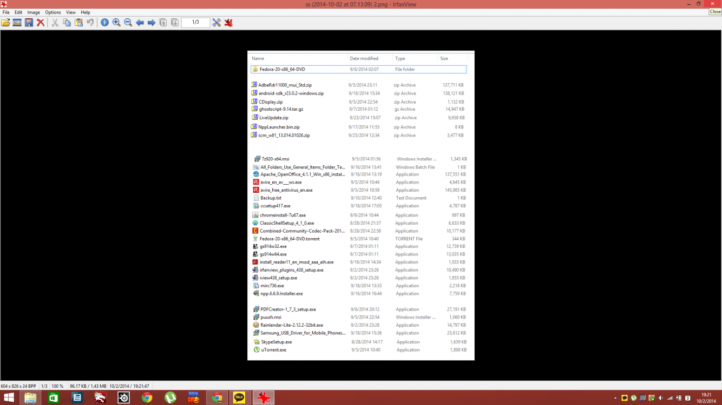Open the Image menu
This screenshot has height=405, width=722.
(34, 12)
